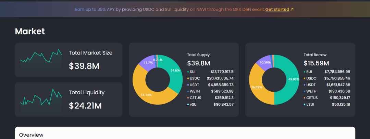Screen dimensions: 370x139
Task: Select the USDC legend dot in Total Supply
Action: tap(188, 78)
